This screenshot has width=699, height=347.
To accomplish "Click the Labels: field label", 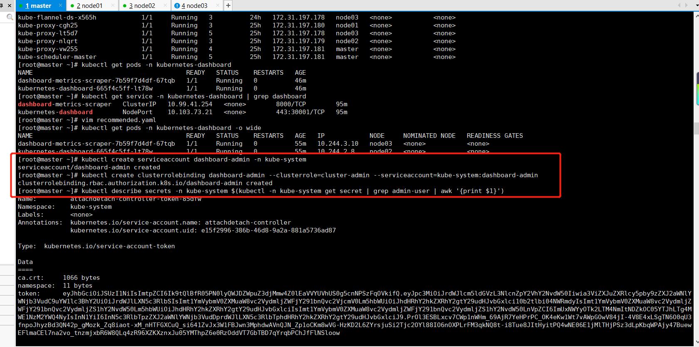I will pyautogui.click(x=31, y=215).
